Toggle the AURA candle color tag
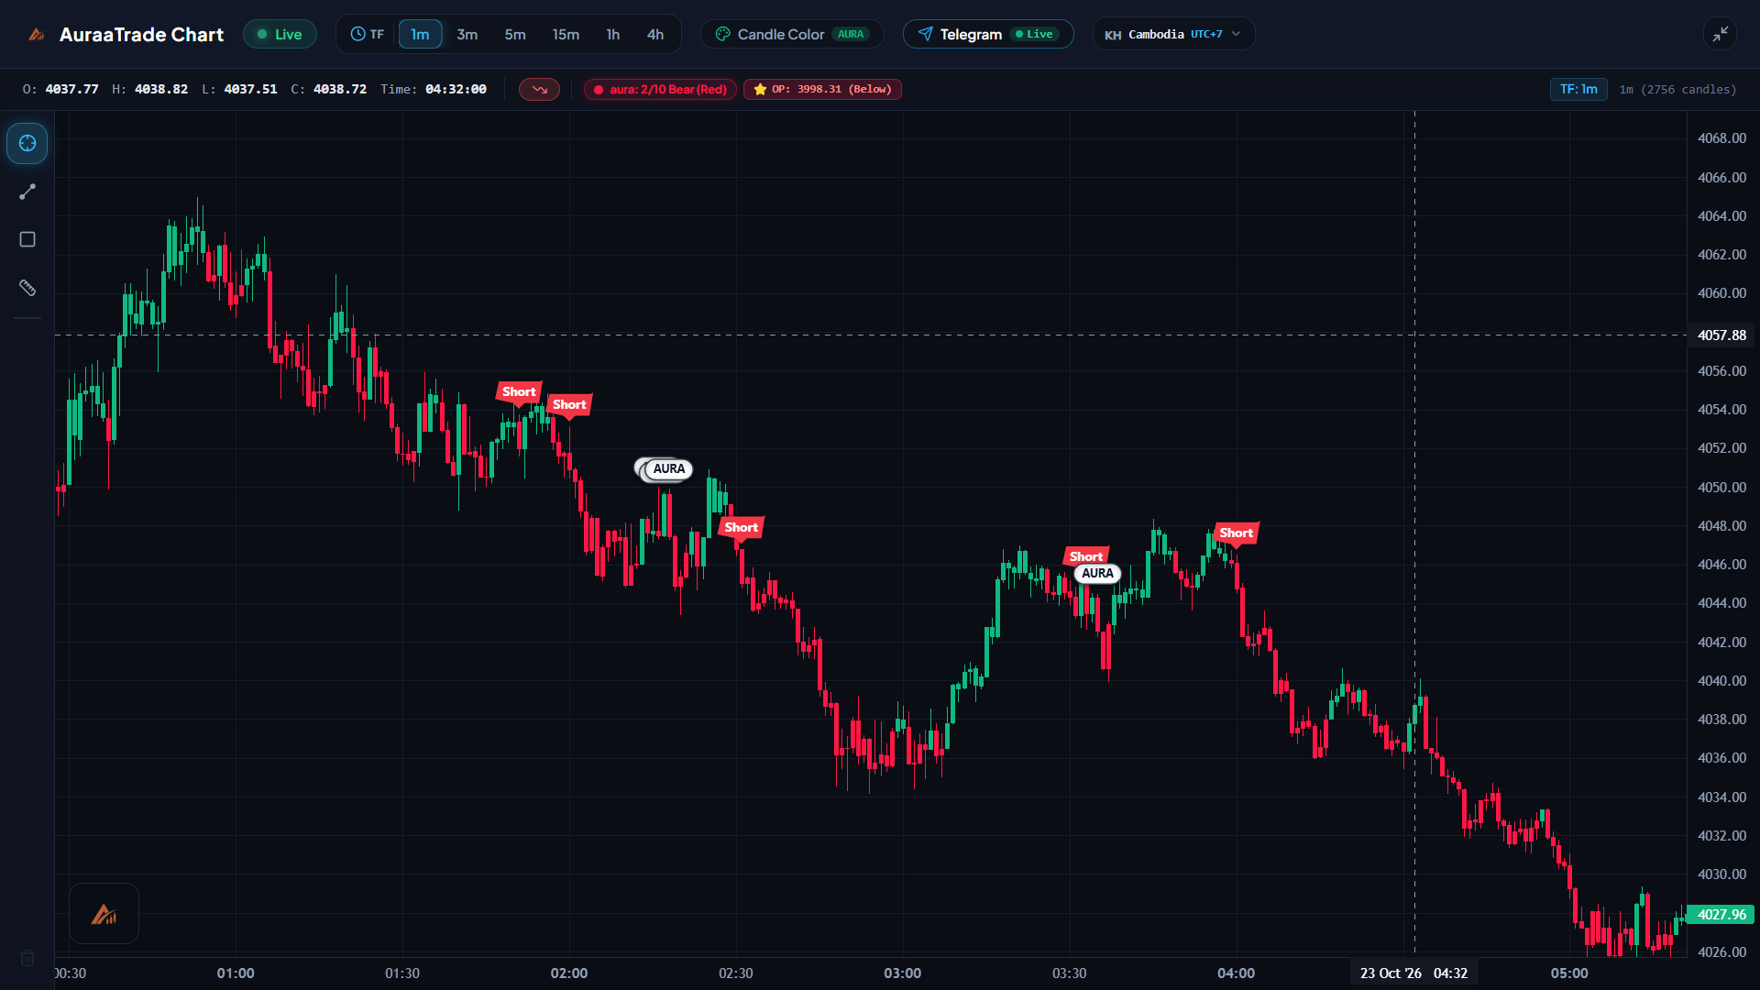The height and width of the screenshot is (990, 1760). pos(851,34)
